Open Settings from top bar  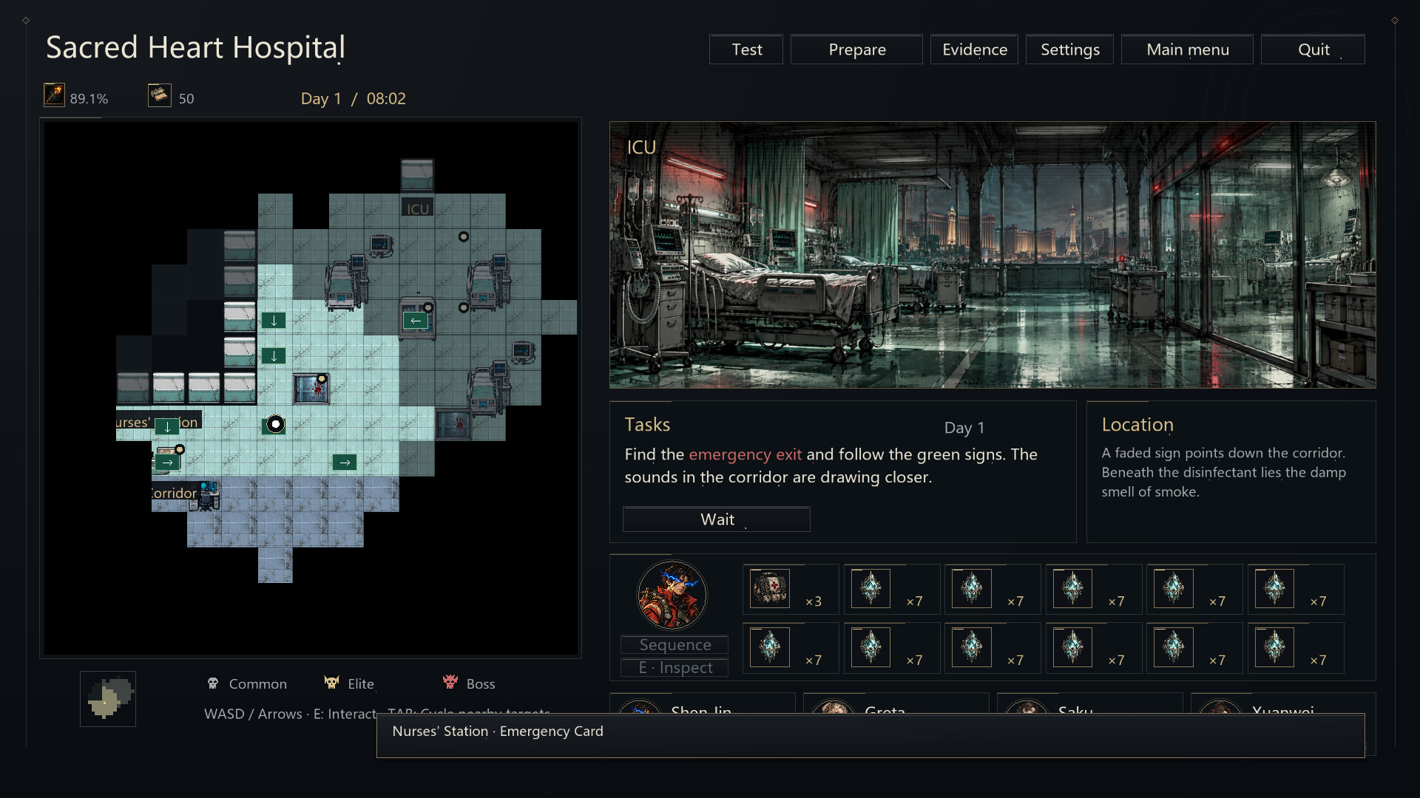[x=1069, y=50]
